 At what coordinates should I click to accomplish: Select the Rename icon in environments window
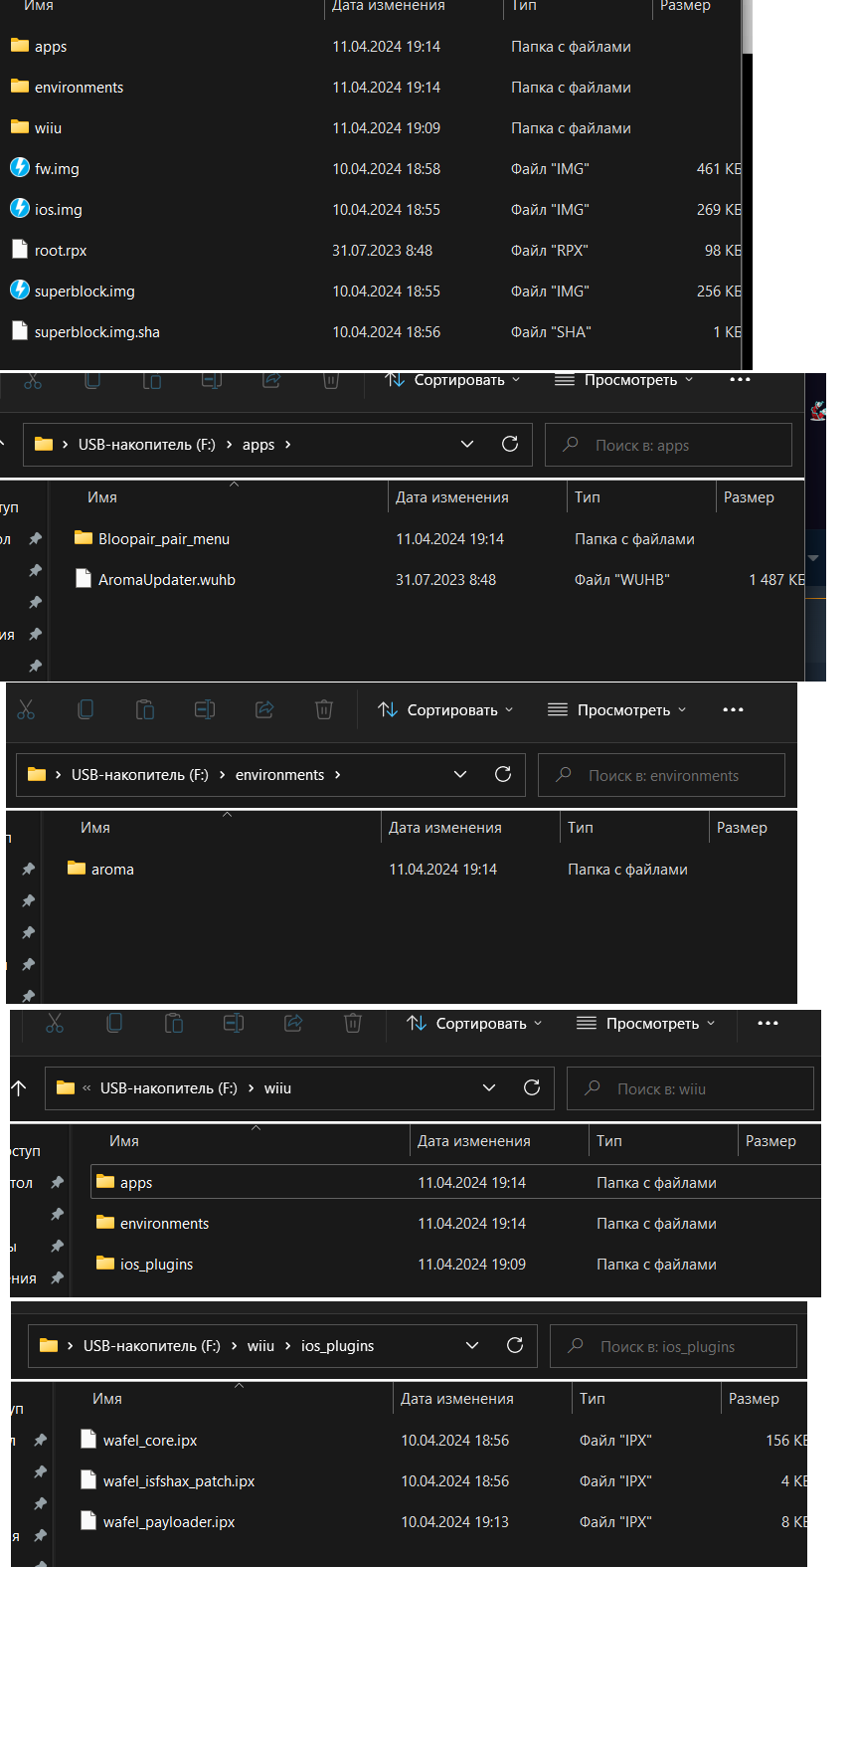pos(205,709)
